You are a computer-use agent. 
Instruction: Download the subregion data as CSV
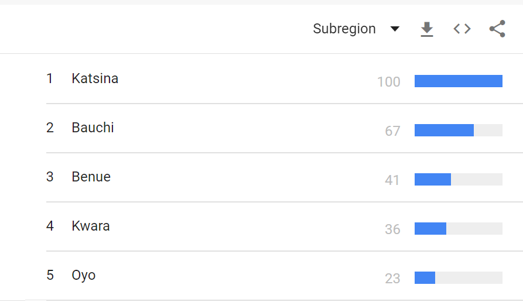tap(427, 29)
